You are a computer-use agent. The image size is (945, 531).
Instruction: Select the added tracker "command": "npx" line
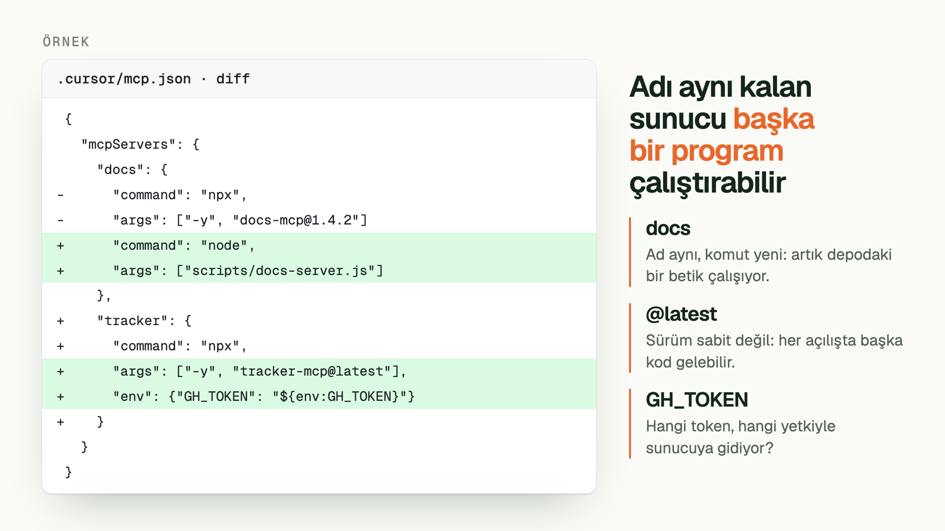coord(319,346)
